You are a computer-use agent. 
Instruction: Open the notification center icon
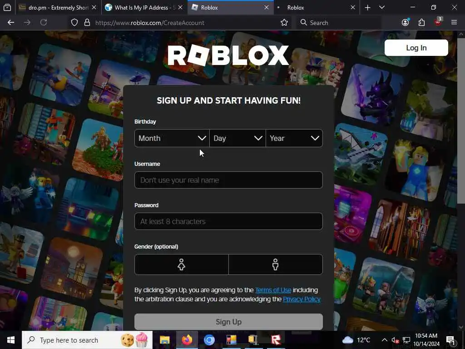pos(451,340)
